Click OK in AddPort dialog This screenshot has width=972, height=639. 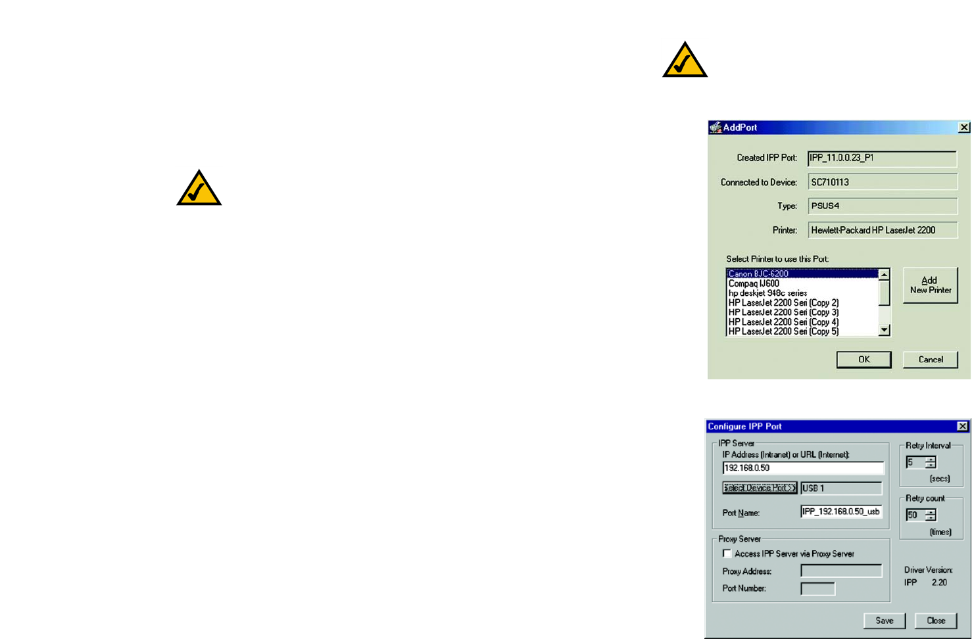point(863,360)
